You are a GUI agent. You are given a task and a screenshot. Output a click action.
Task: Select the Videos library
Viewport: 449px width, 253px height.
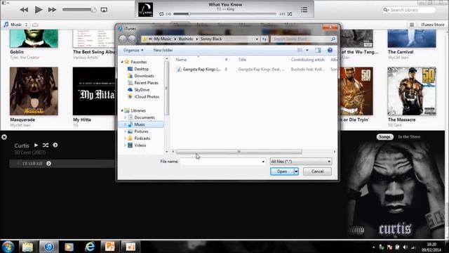tap(140, 145)
